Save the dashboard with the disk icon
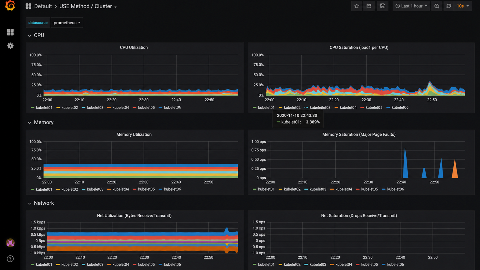This screenshot has width=480, height=270. tap(382, 6)
